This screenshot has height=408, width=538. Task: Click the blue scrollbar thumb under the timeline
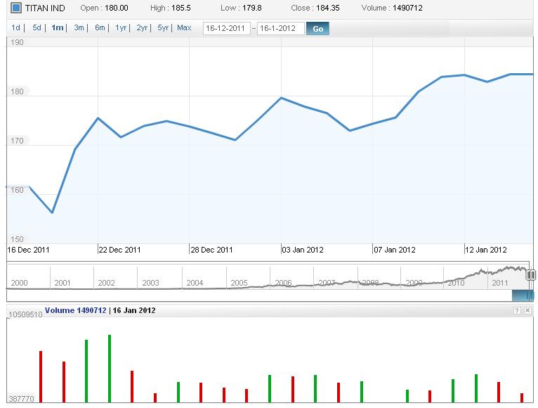[523, 295]
